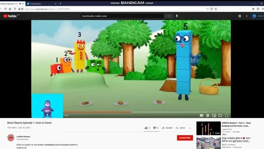Screen dimensions: 264x149
Task: Open a new browser tab with plus
Action: pos(61,4)
